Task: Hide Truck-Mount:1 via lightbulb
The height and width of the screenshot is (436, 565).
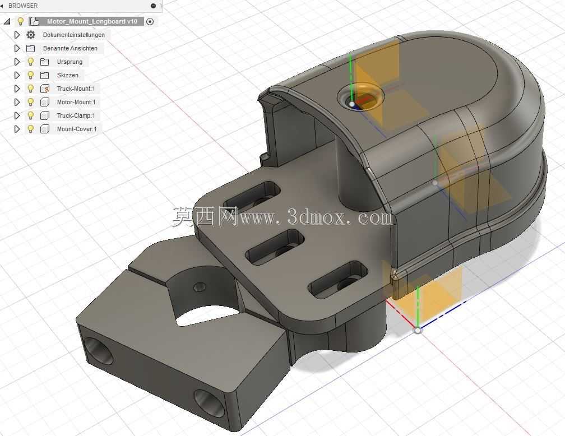Action: 31,89
